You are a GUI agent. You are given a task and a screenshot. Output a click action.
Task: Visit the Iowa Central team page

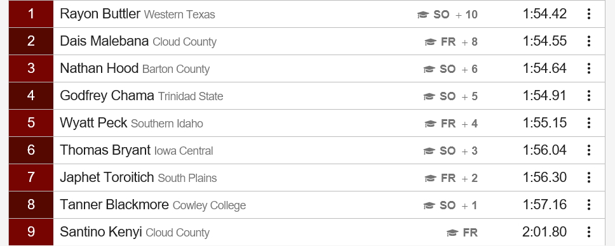(x=184, y=151)
